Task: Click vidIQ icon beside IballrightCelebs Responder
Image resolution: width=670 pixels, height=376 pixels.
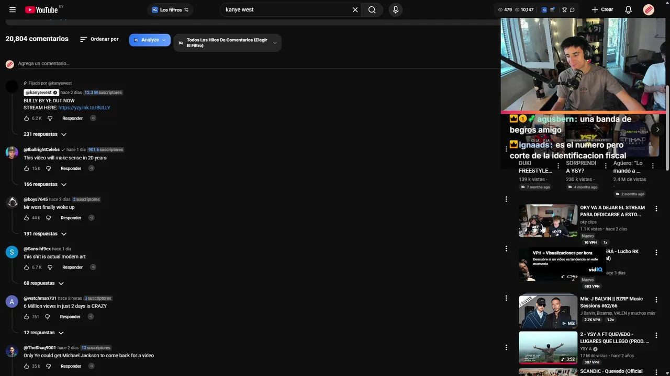Action: [x=92, y=168]
